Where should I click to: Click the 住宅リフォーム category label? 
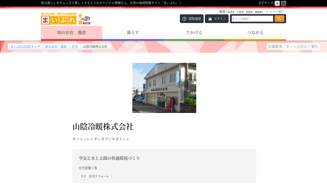99,176
